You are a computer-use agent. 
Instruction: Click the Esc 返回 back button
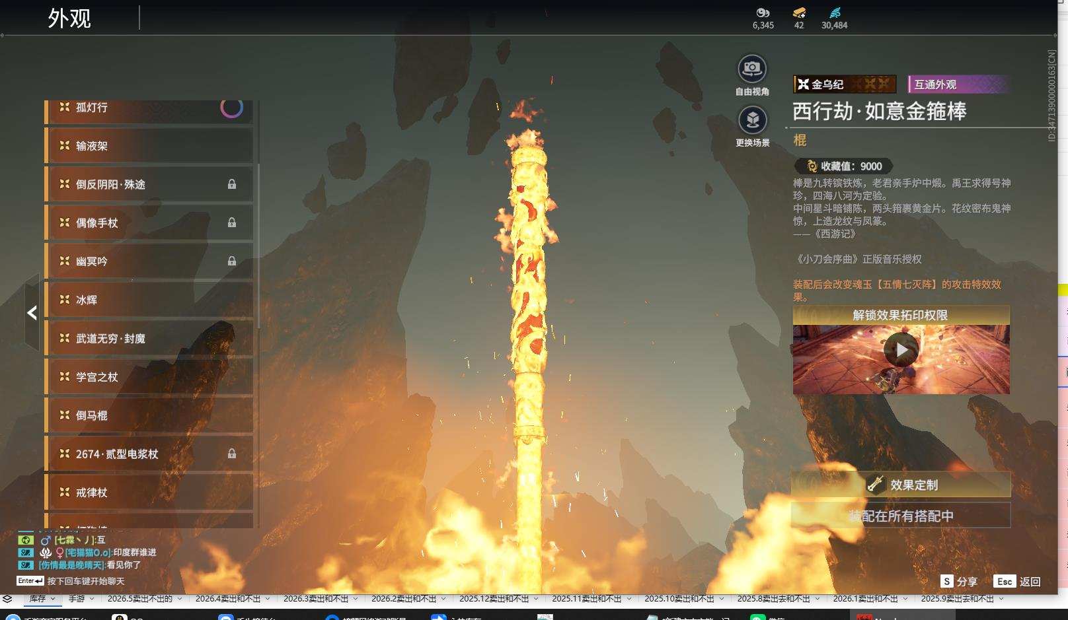(1017, 582)
